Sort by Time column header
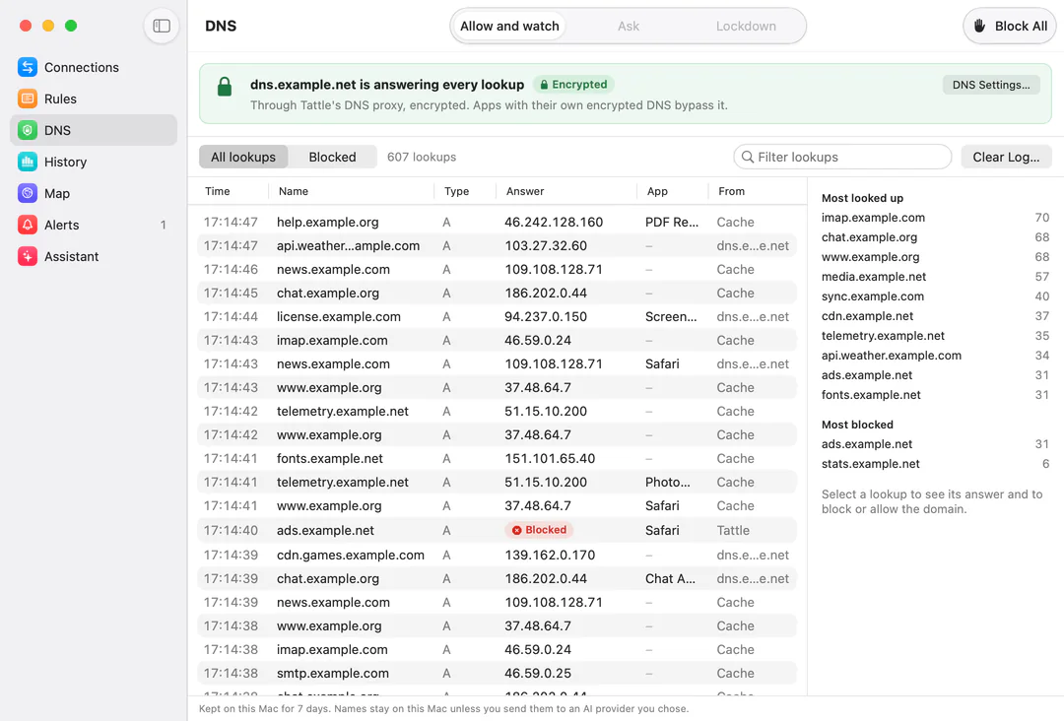The height and width of the screenshot is (721, 1064). point(217,191)
